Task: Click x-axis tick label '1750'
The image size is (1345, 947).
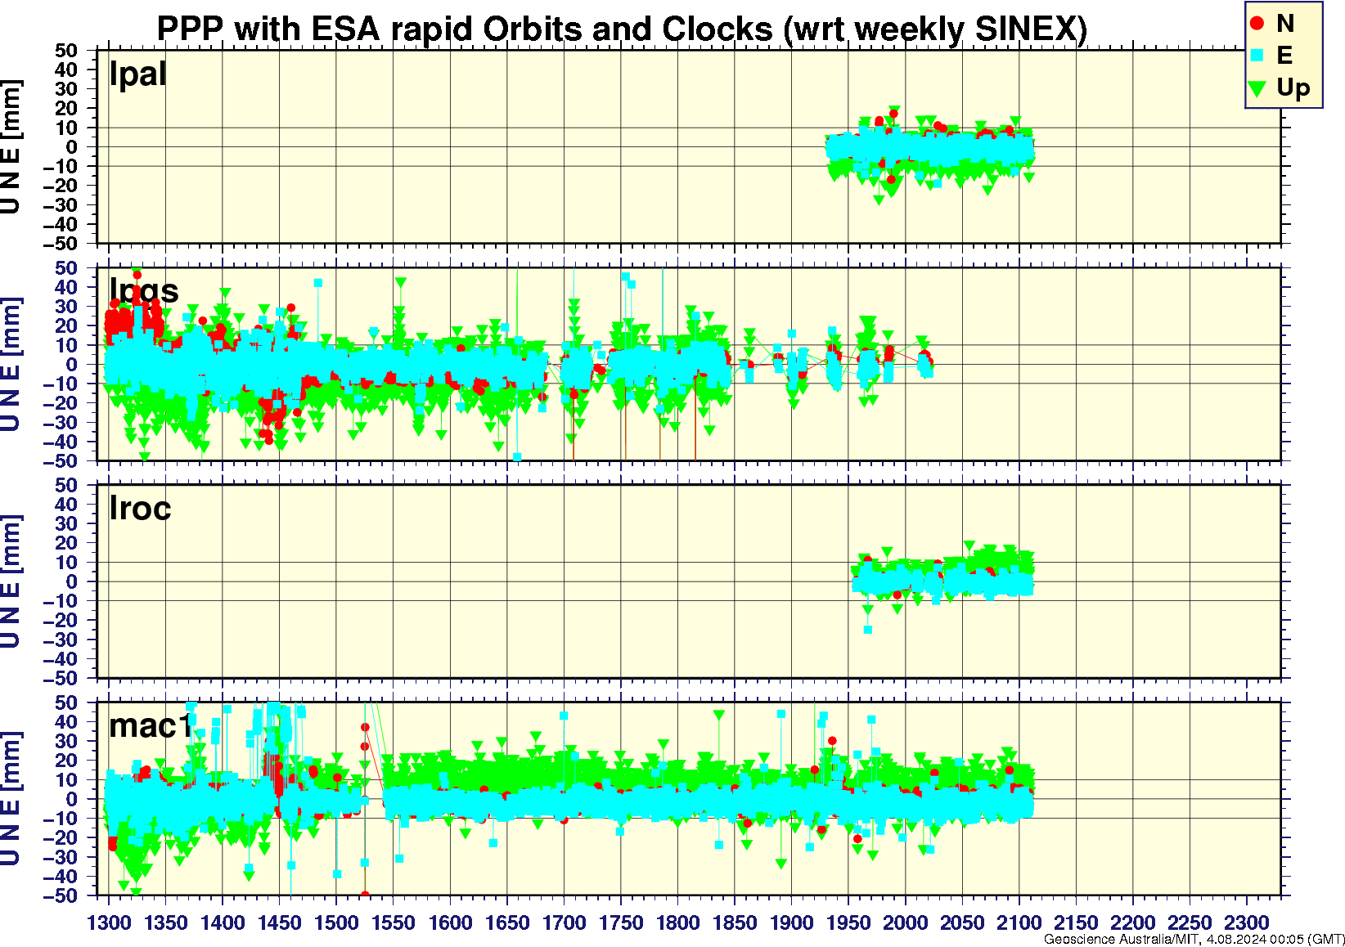Action: click(621, 923)
